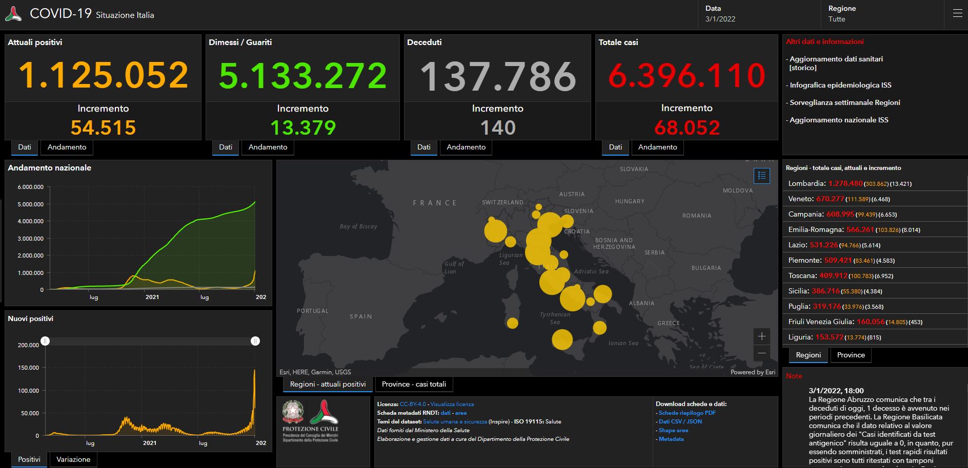Zoom out on the map
The image size is (968, 468).
click(762, 353)
